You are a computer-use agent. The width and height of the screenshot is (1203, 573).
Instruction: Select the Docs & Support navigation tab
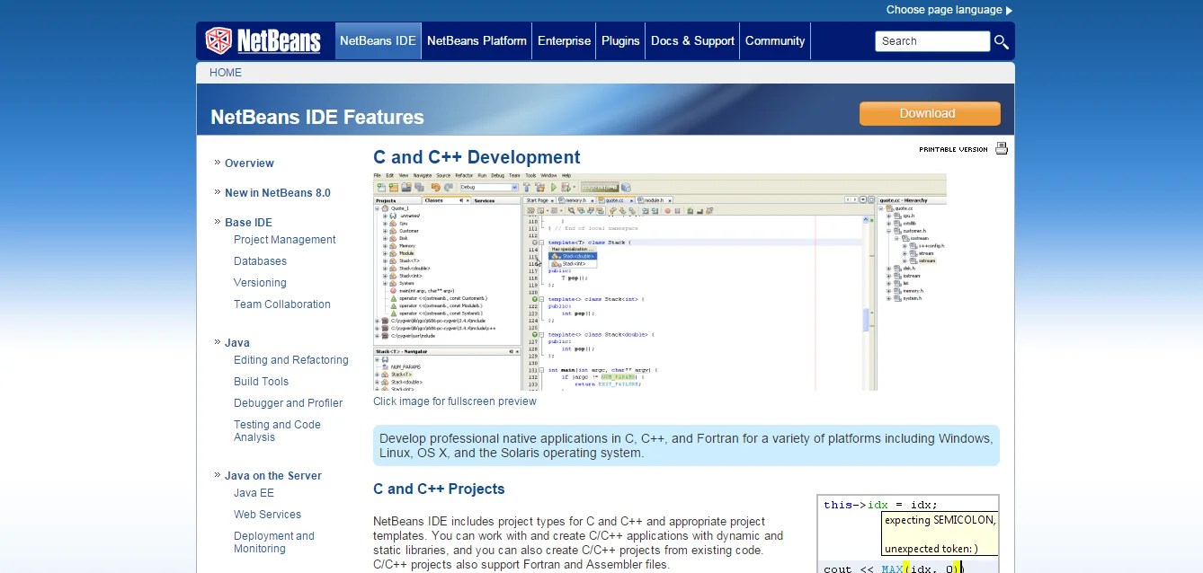[x=691, y=40]
